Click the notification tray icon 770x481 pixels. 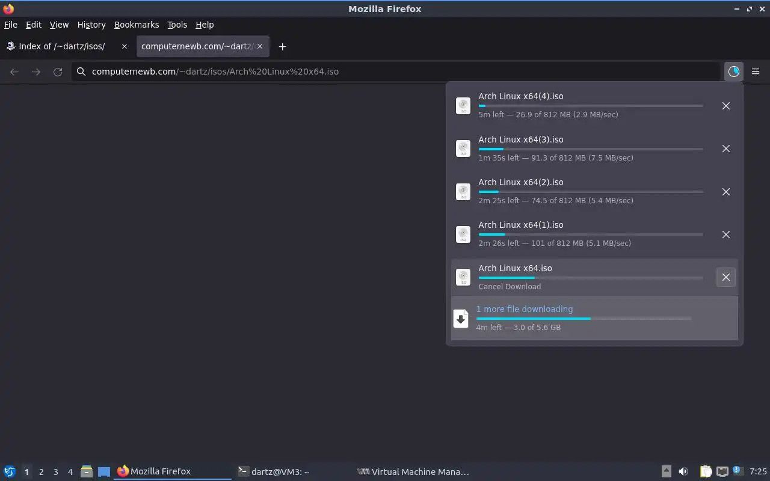(737, 470)
